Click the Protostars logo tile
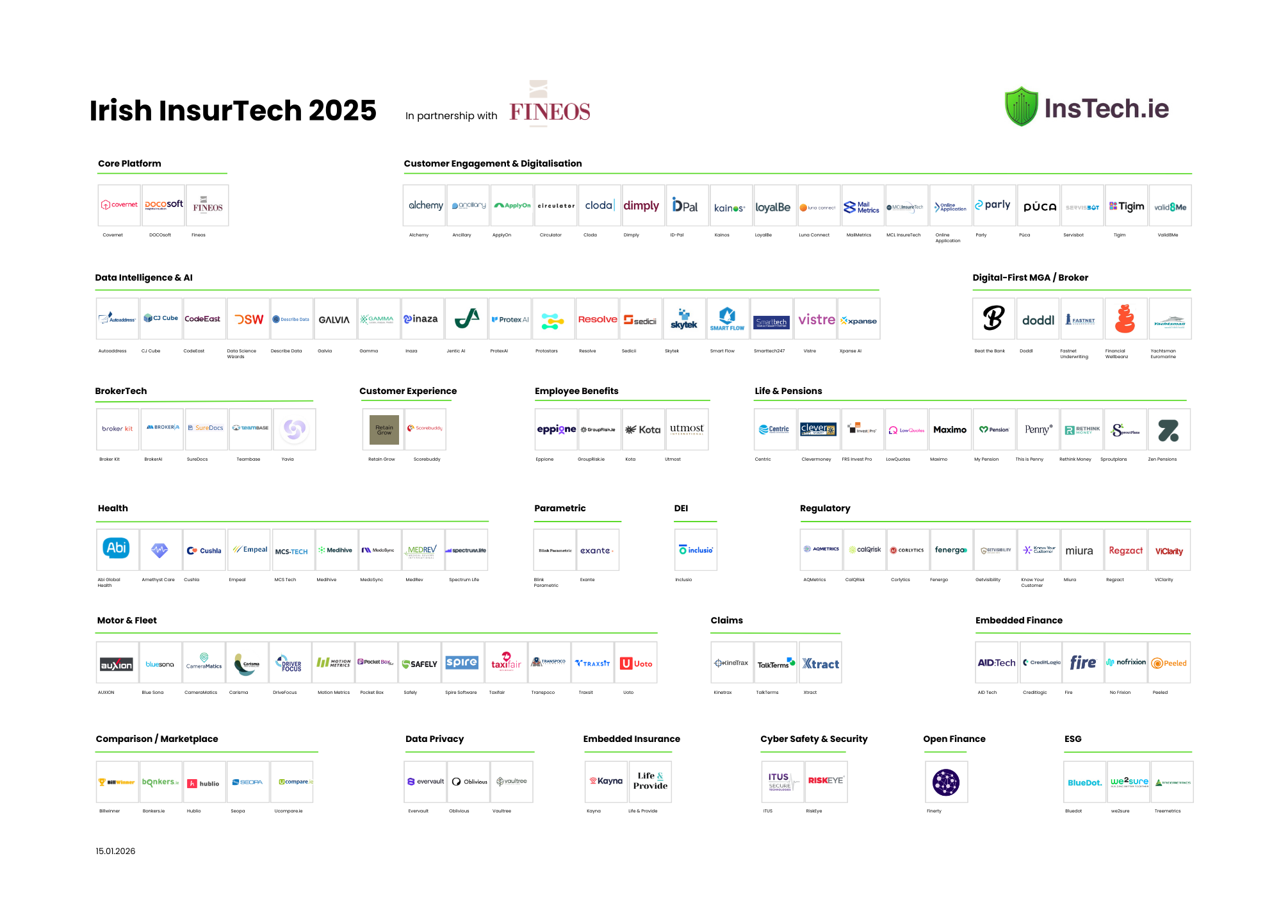The height and width of the screenshot is (906, 1281). tap(553, 320)
